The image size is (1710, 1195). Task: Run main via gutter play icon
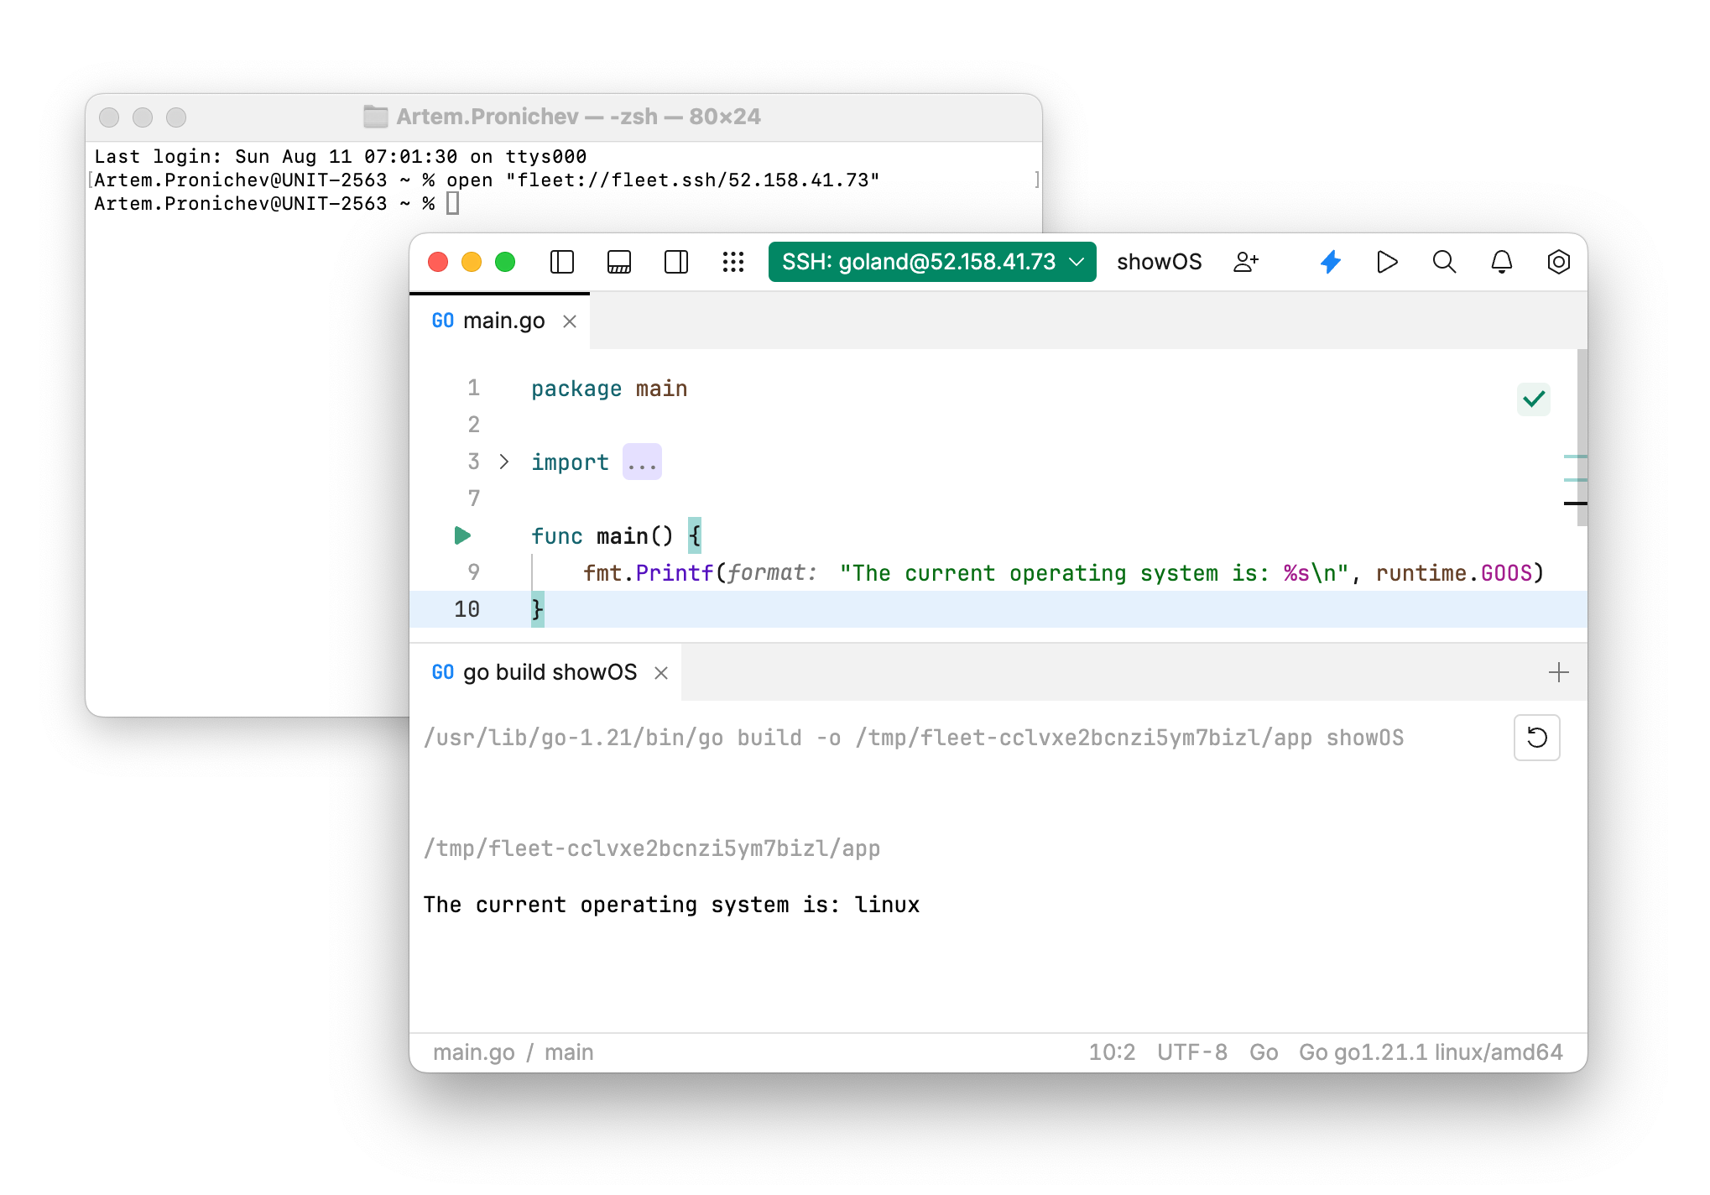(x=462, y=535)
